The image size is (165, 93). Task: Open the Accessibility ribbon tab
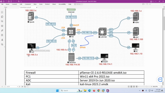[62, 4]
